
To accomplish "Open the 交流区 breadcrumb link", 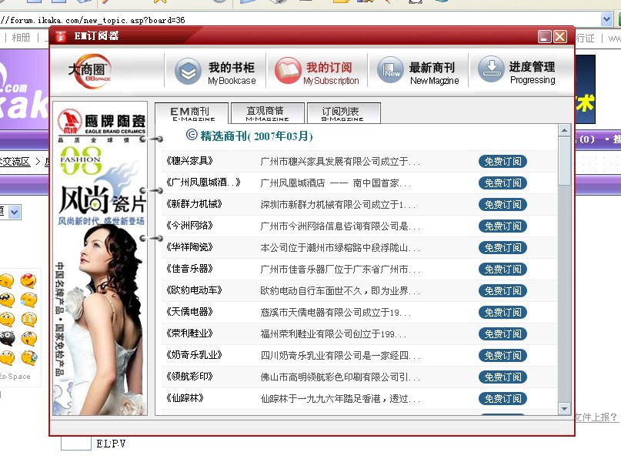I will [15, 161].
